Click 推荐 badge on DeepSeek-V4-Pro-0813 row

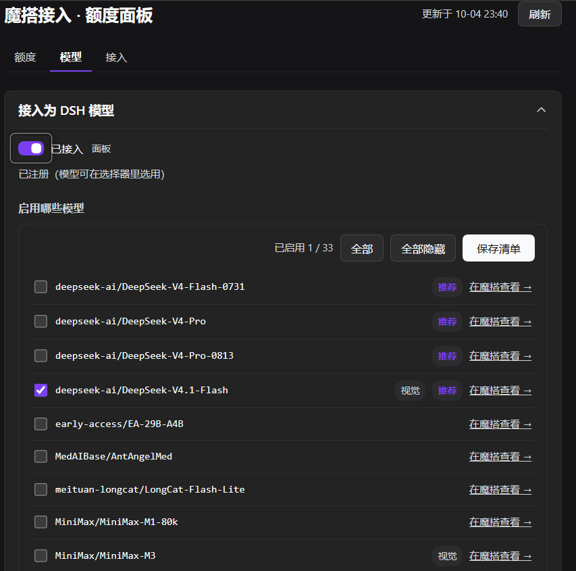[x=447, y=356]
